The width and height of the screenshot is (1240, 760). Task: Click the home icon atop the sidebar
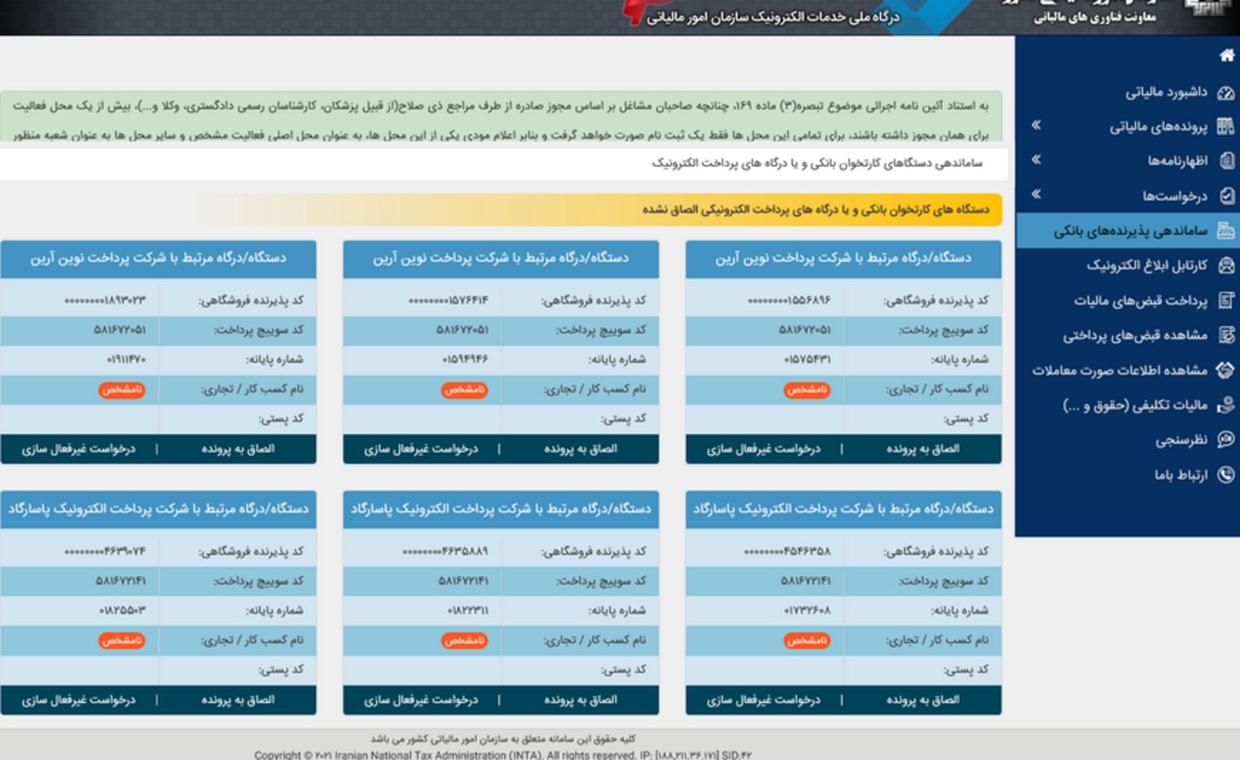point(1224,57)
